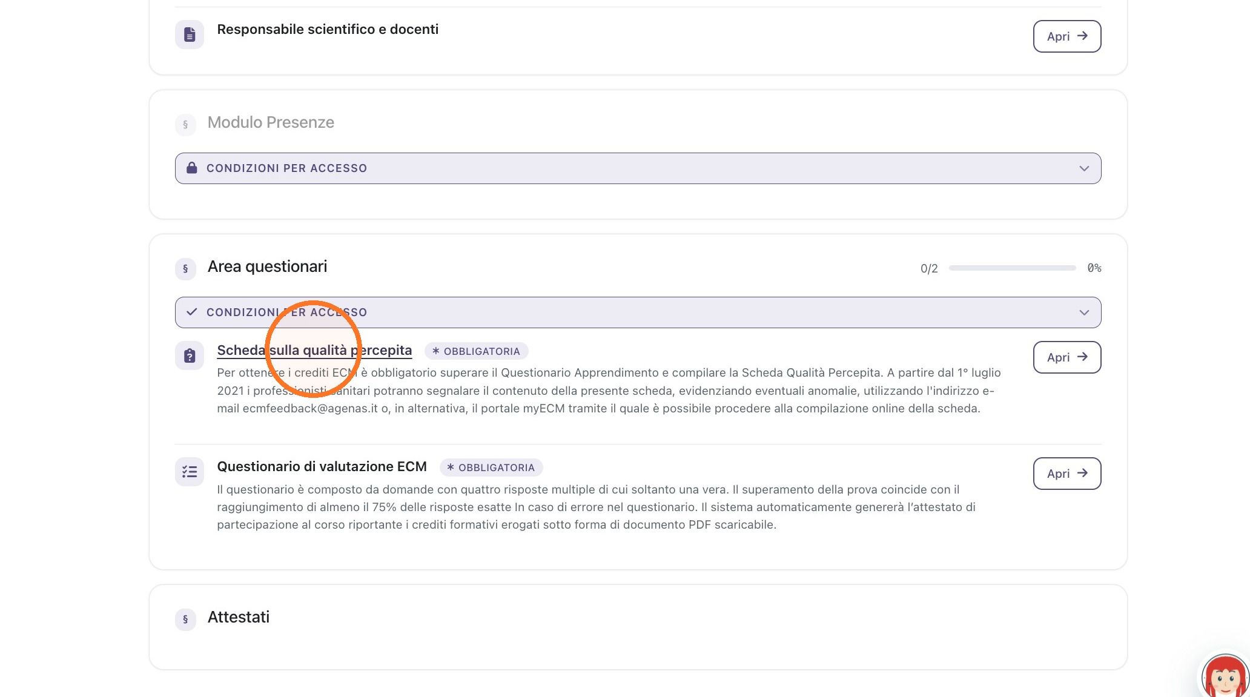Click the Modulo Presenze section heading
Image resolution: width=1250 pixels, height=697 pixels.
(271, 122)
